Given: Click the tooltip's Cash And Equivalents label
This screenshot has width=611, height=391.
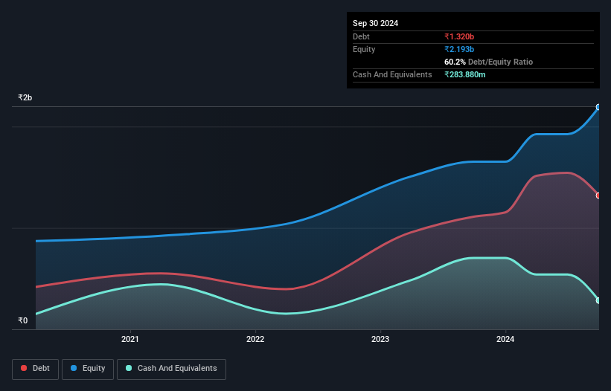Looking at the screenshot, I should coord(392,74).
